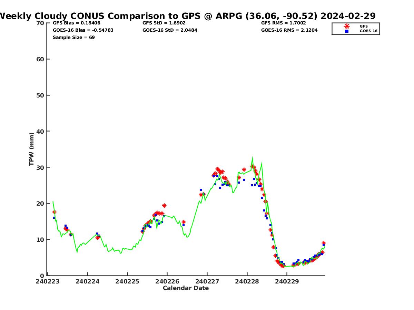This screenshot has height=310, width=414.
Task: Click the GFS label in the legend
Action: tap(364, 26)
